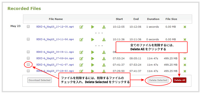Click the X icon for HDMI-A_May23_07-29-50.mp4
Viewport: 200px width, 93px height.
[x=185, y=71]
